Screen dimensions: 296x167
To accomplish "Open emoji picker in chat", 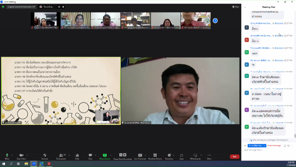I will click(x=289, y=146).
